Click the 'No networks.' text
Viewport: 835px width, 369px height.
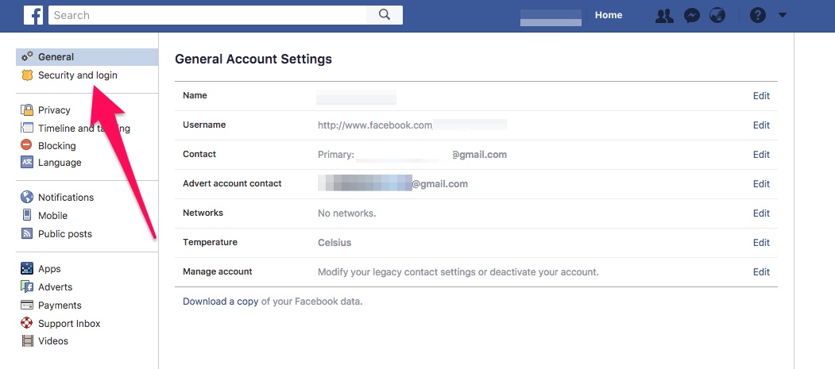click(346, 213)
